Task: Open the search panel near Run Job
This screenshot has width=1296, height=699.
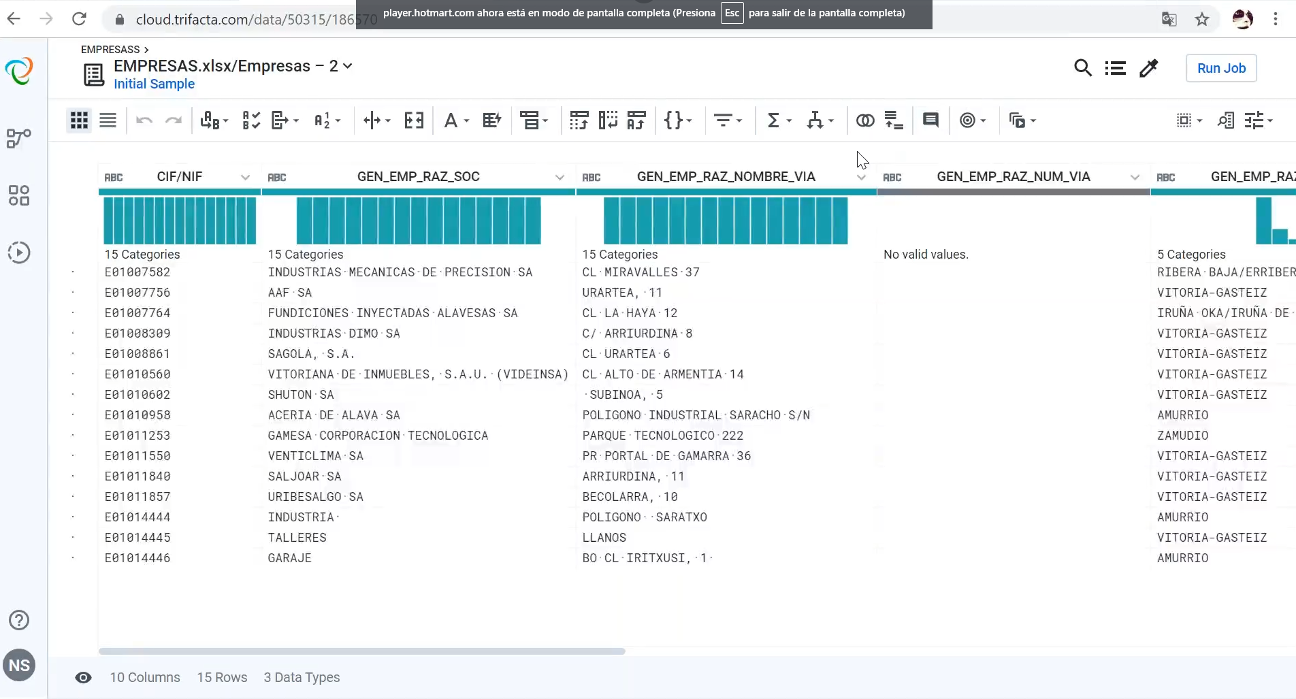Action: tap(1082, 68)
